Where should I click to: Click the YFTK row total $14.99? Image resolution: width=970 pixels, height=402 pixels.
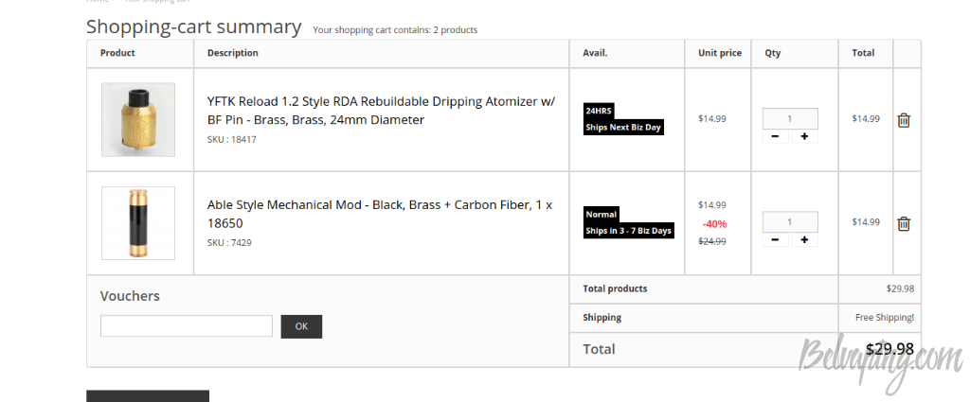click(866, 118)
